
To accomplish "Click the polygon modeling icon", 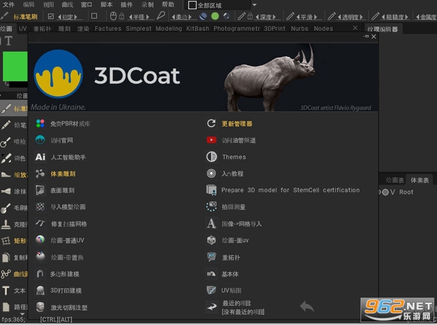I will (40, 274).
